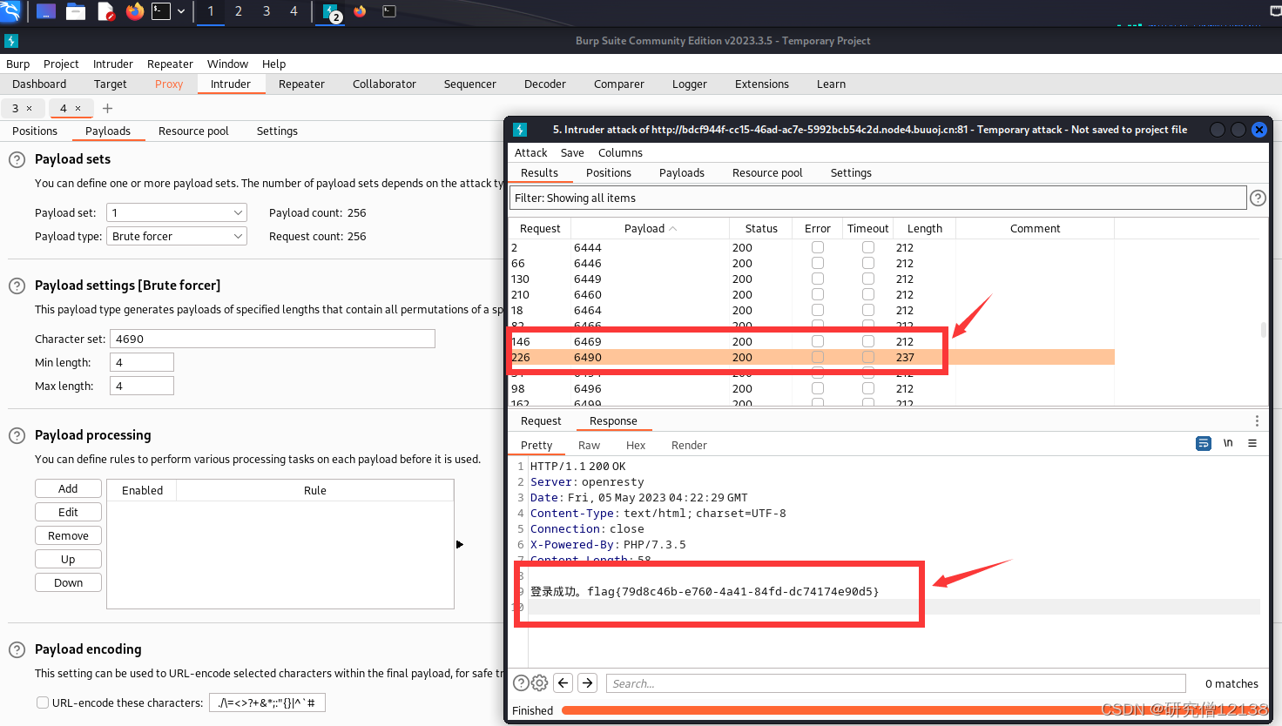Sort results by the Payload column header
Image resolution: width=1282 pixels, height=726 pixels.
click(x=650, y=228)
